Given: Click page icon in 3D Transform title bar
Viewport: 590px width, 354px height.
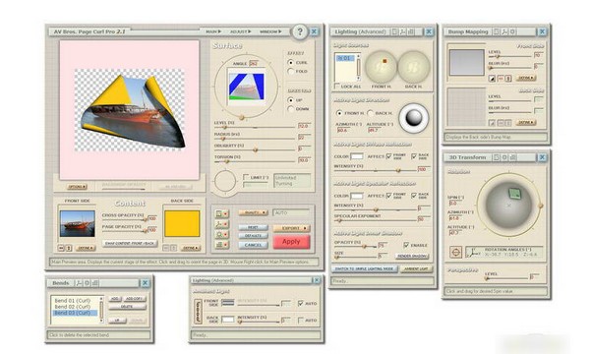Looking at the screenshot, I should 497,157.
